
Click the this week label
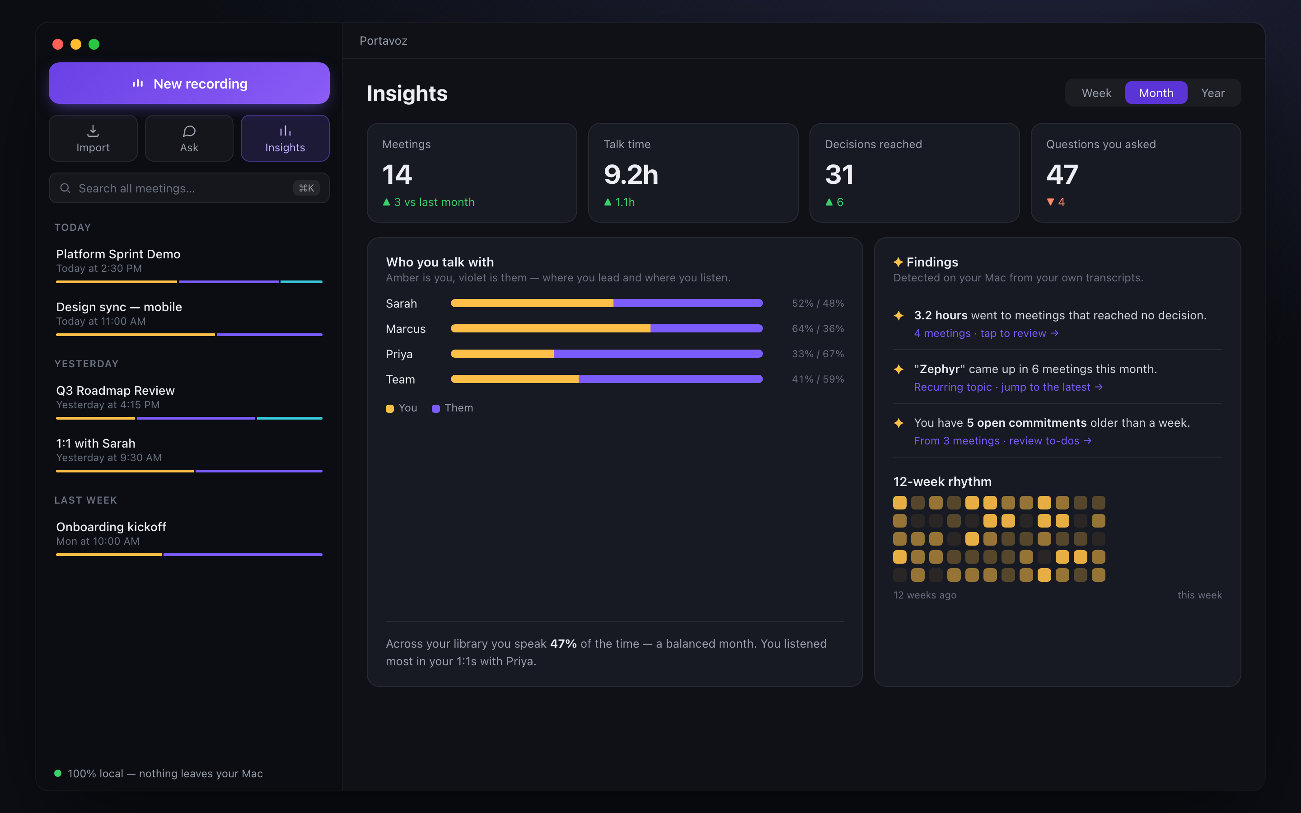1200,595
